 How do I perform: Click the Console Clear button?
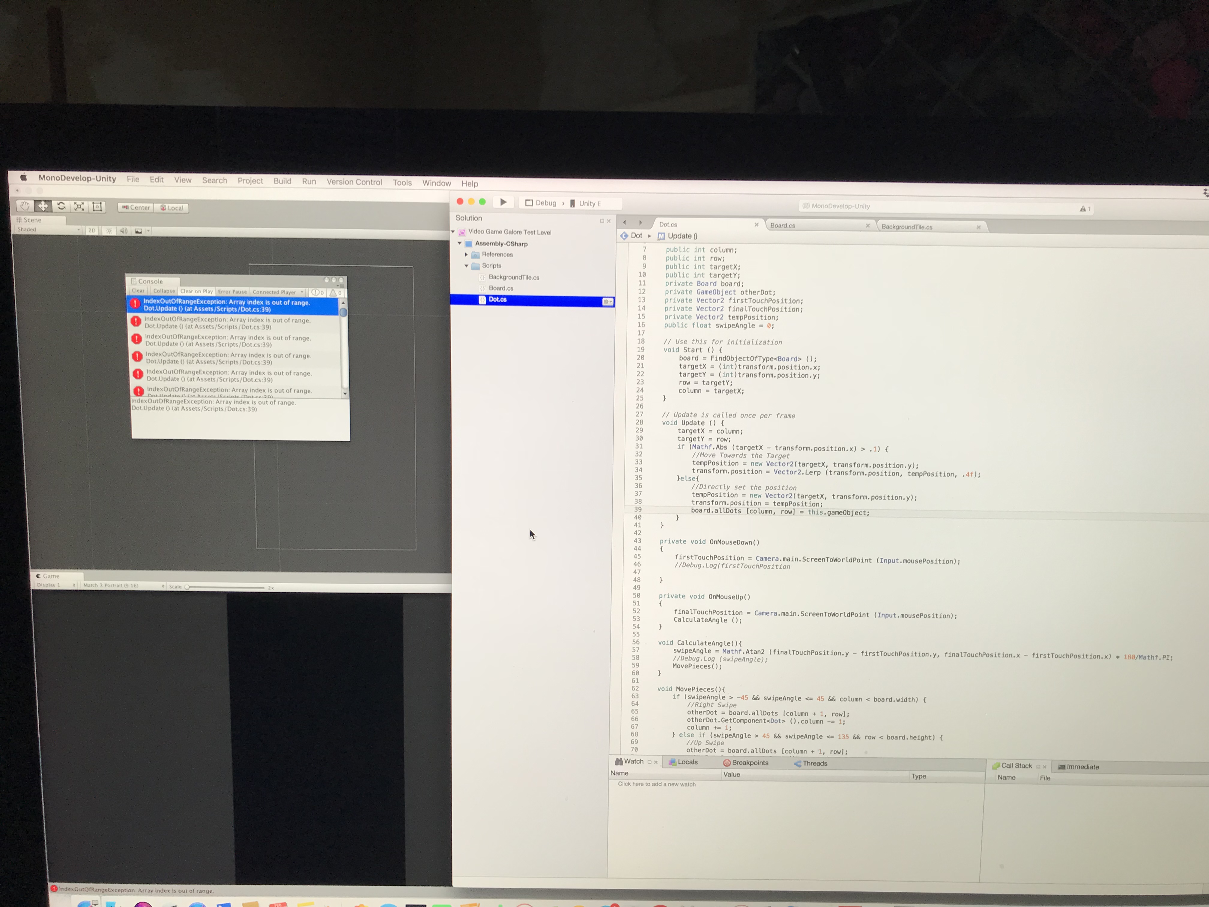coord(138,291)
